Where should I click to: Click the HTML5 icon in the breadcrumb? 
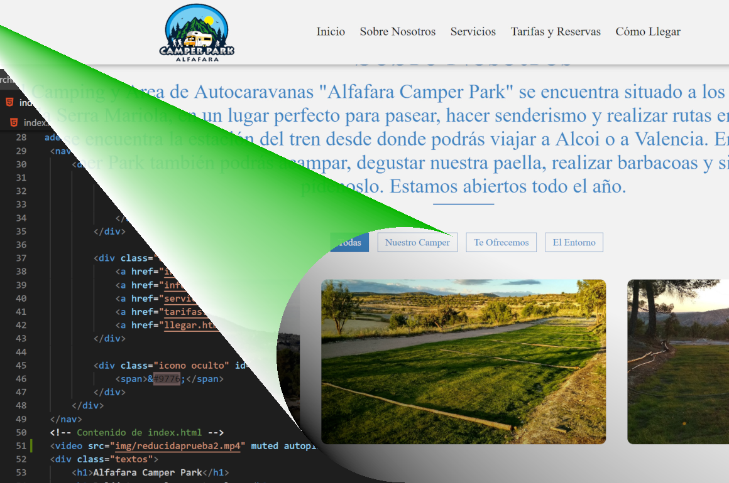click(14, 122)
